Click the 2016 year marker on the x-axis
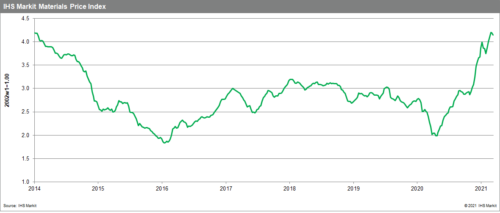The image size is (500, 213). coord(162,188)
